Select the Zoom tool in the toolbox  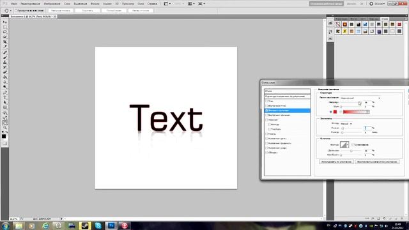pyautogui.click(x=4, y=128)
